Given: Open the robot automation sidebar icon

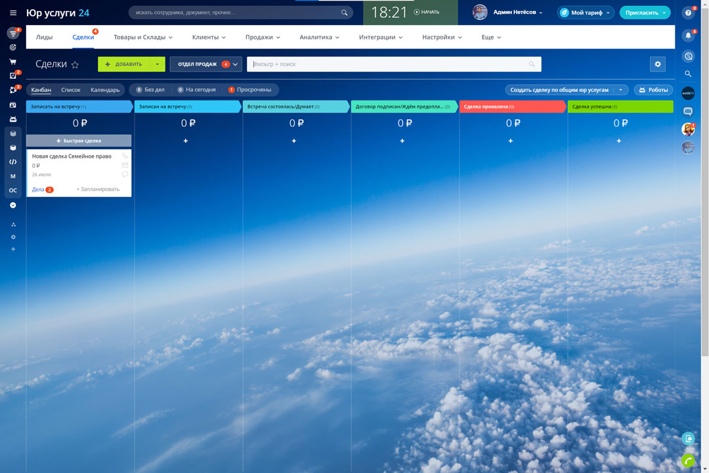Looking at the screenshot, I should coord(13,119).
